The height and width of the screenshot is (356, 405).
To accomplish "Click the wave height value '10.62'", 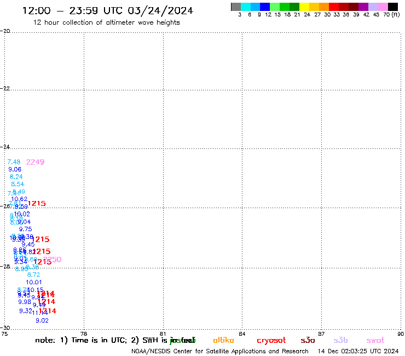I will [19, 199].
